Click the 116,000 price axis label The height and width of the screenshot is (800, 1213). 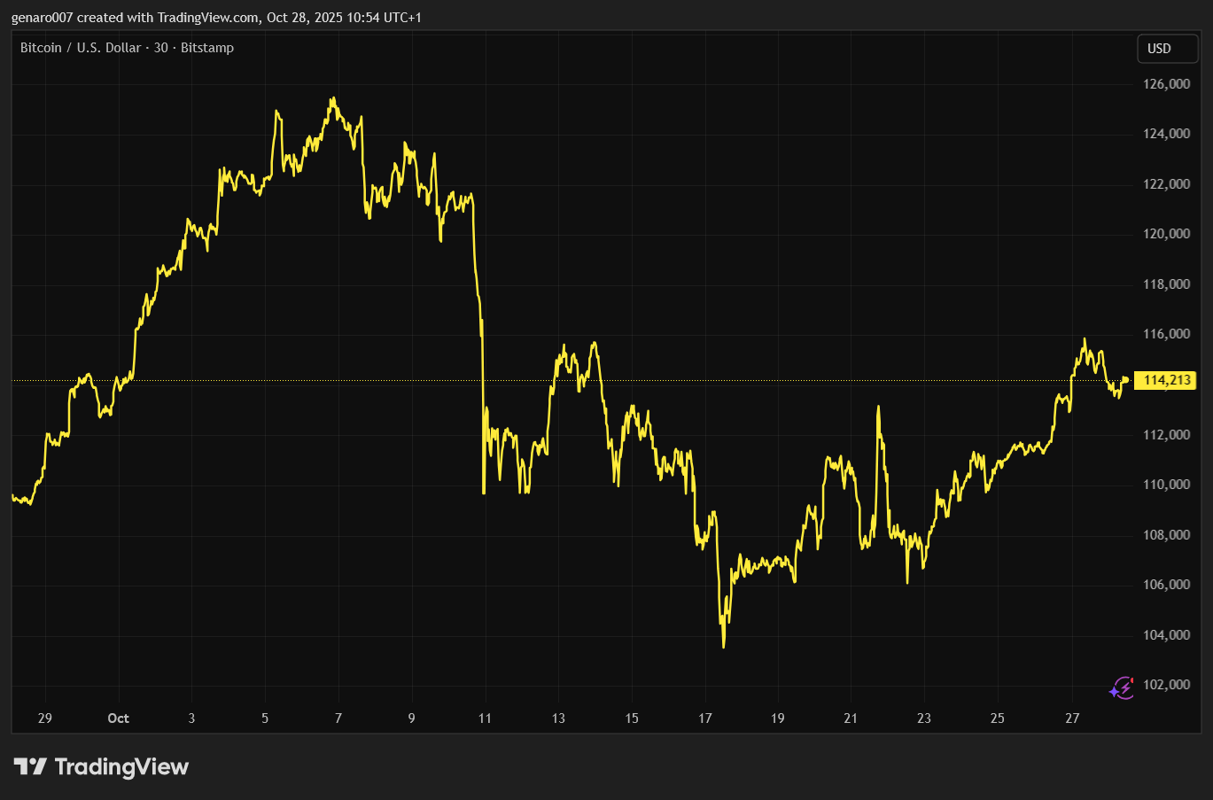click(x=1167, y=334)
